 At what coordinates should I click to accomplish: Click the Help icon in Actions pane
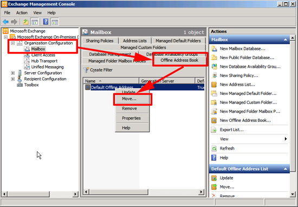(214, 158)
